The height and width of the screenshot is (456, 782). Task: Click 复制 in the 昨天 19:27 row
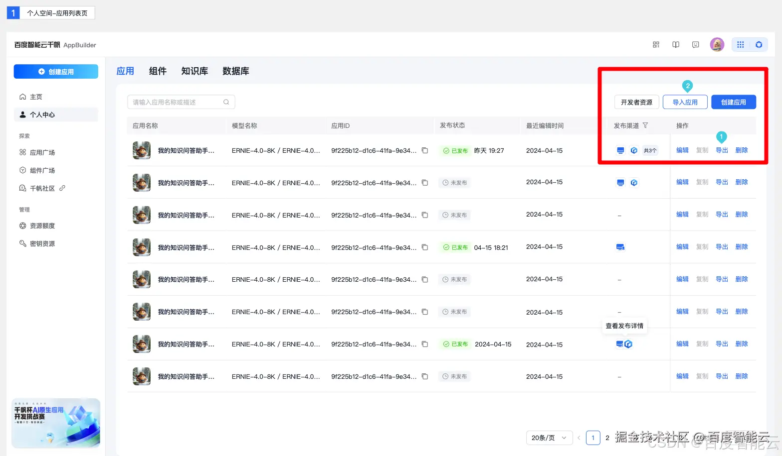pos(702,150)
